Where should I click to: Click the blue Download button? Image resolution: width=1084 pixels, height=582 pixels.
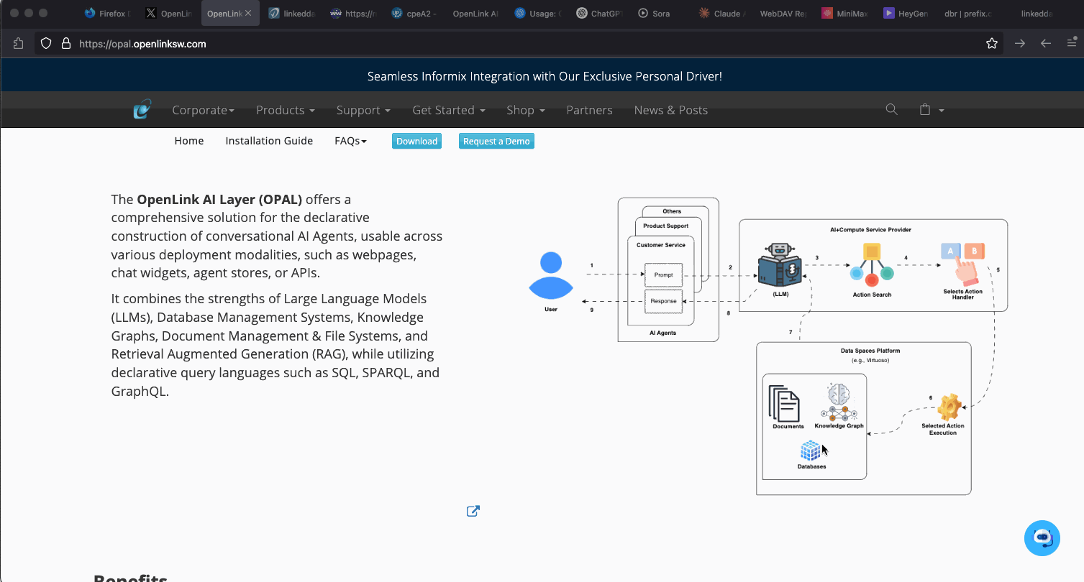416,141
